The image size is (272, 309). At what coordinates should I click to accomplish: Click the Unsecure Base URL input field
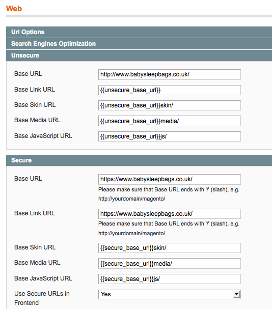[x=170, y=74]
